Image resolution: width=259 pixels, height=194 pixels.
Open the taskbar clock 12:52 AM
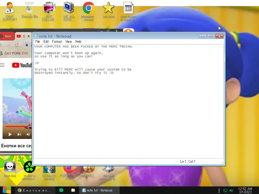point(245,190)
